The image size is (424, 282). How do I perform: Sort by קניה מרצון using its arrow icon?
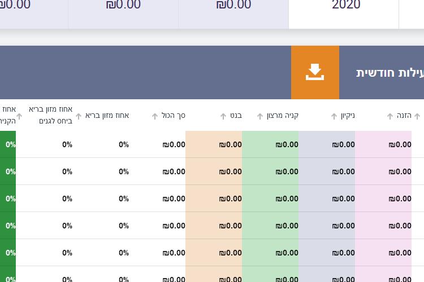click(260, 116)
